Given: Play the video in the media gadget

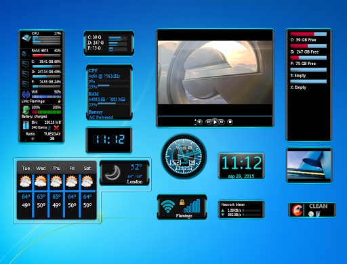Looking at the screenshot, I should tap(215, 122).
